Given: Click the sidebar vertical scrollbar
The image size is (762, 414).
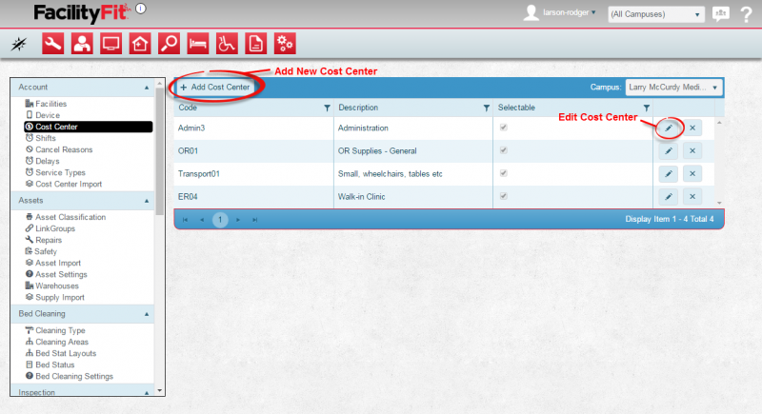Looking at the screenshot, I should (x=159, y=151).
